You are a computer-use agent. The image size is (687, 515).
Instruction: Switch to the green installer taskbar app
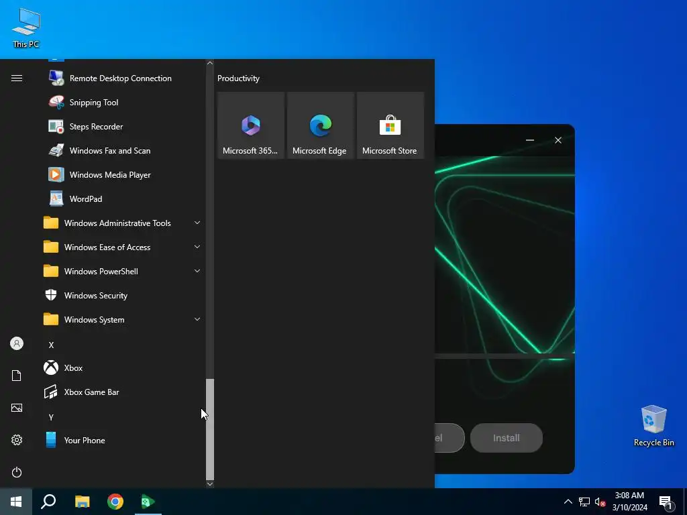tap(148, 502)
